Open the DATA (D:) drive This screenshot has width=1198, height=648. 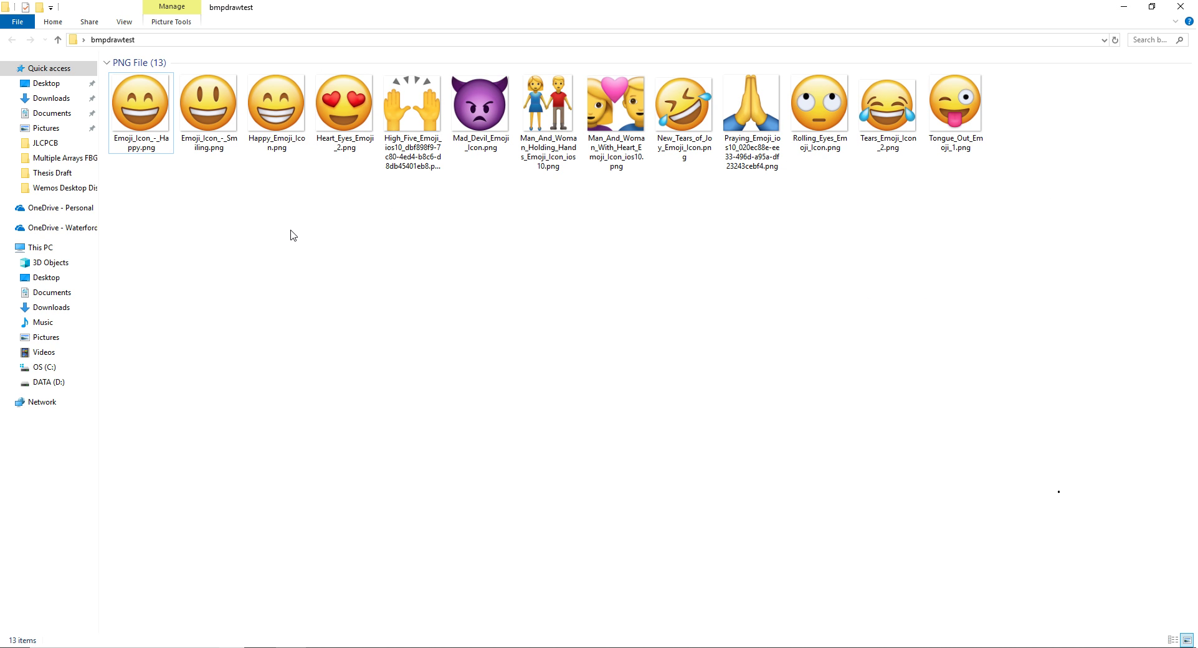pyautogui.click(x=49, y=382)
